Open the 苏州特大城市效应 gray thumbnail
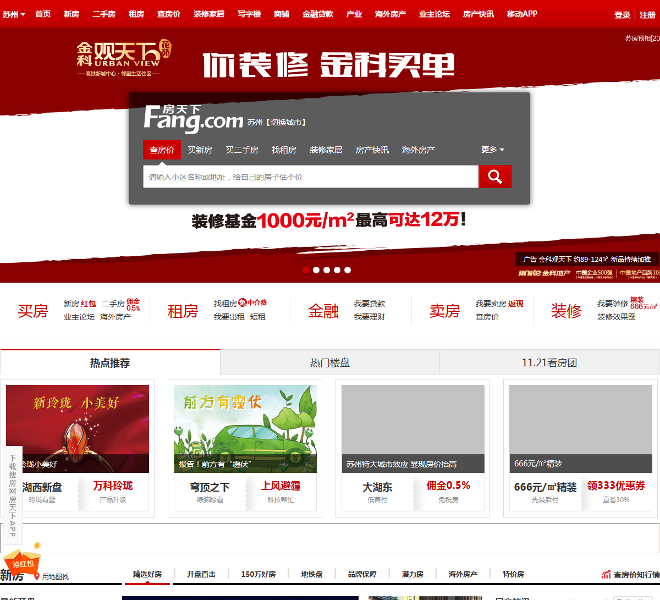660x600 pixels. tap(413, 429)
